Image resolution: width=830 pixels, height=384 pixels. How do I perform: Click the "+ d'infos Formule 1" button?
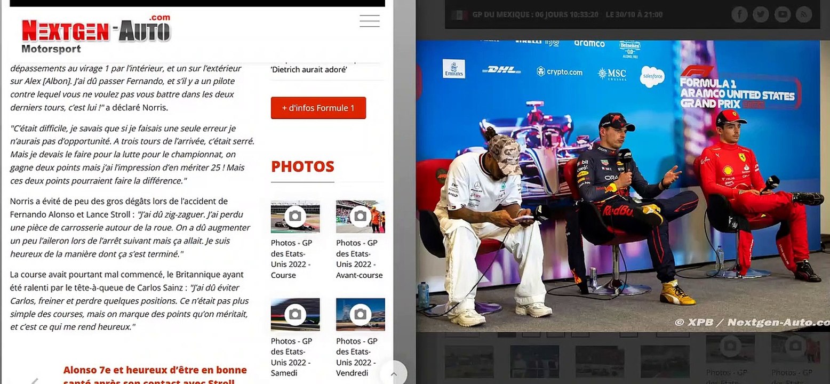(318, 108)
